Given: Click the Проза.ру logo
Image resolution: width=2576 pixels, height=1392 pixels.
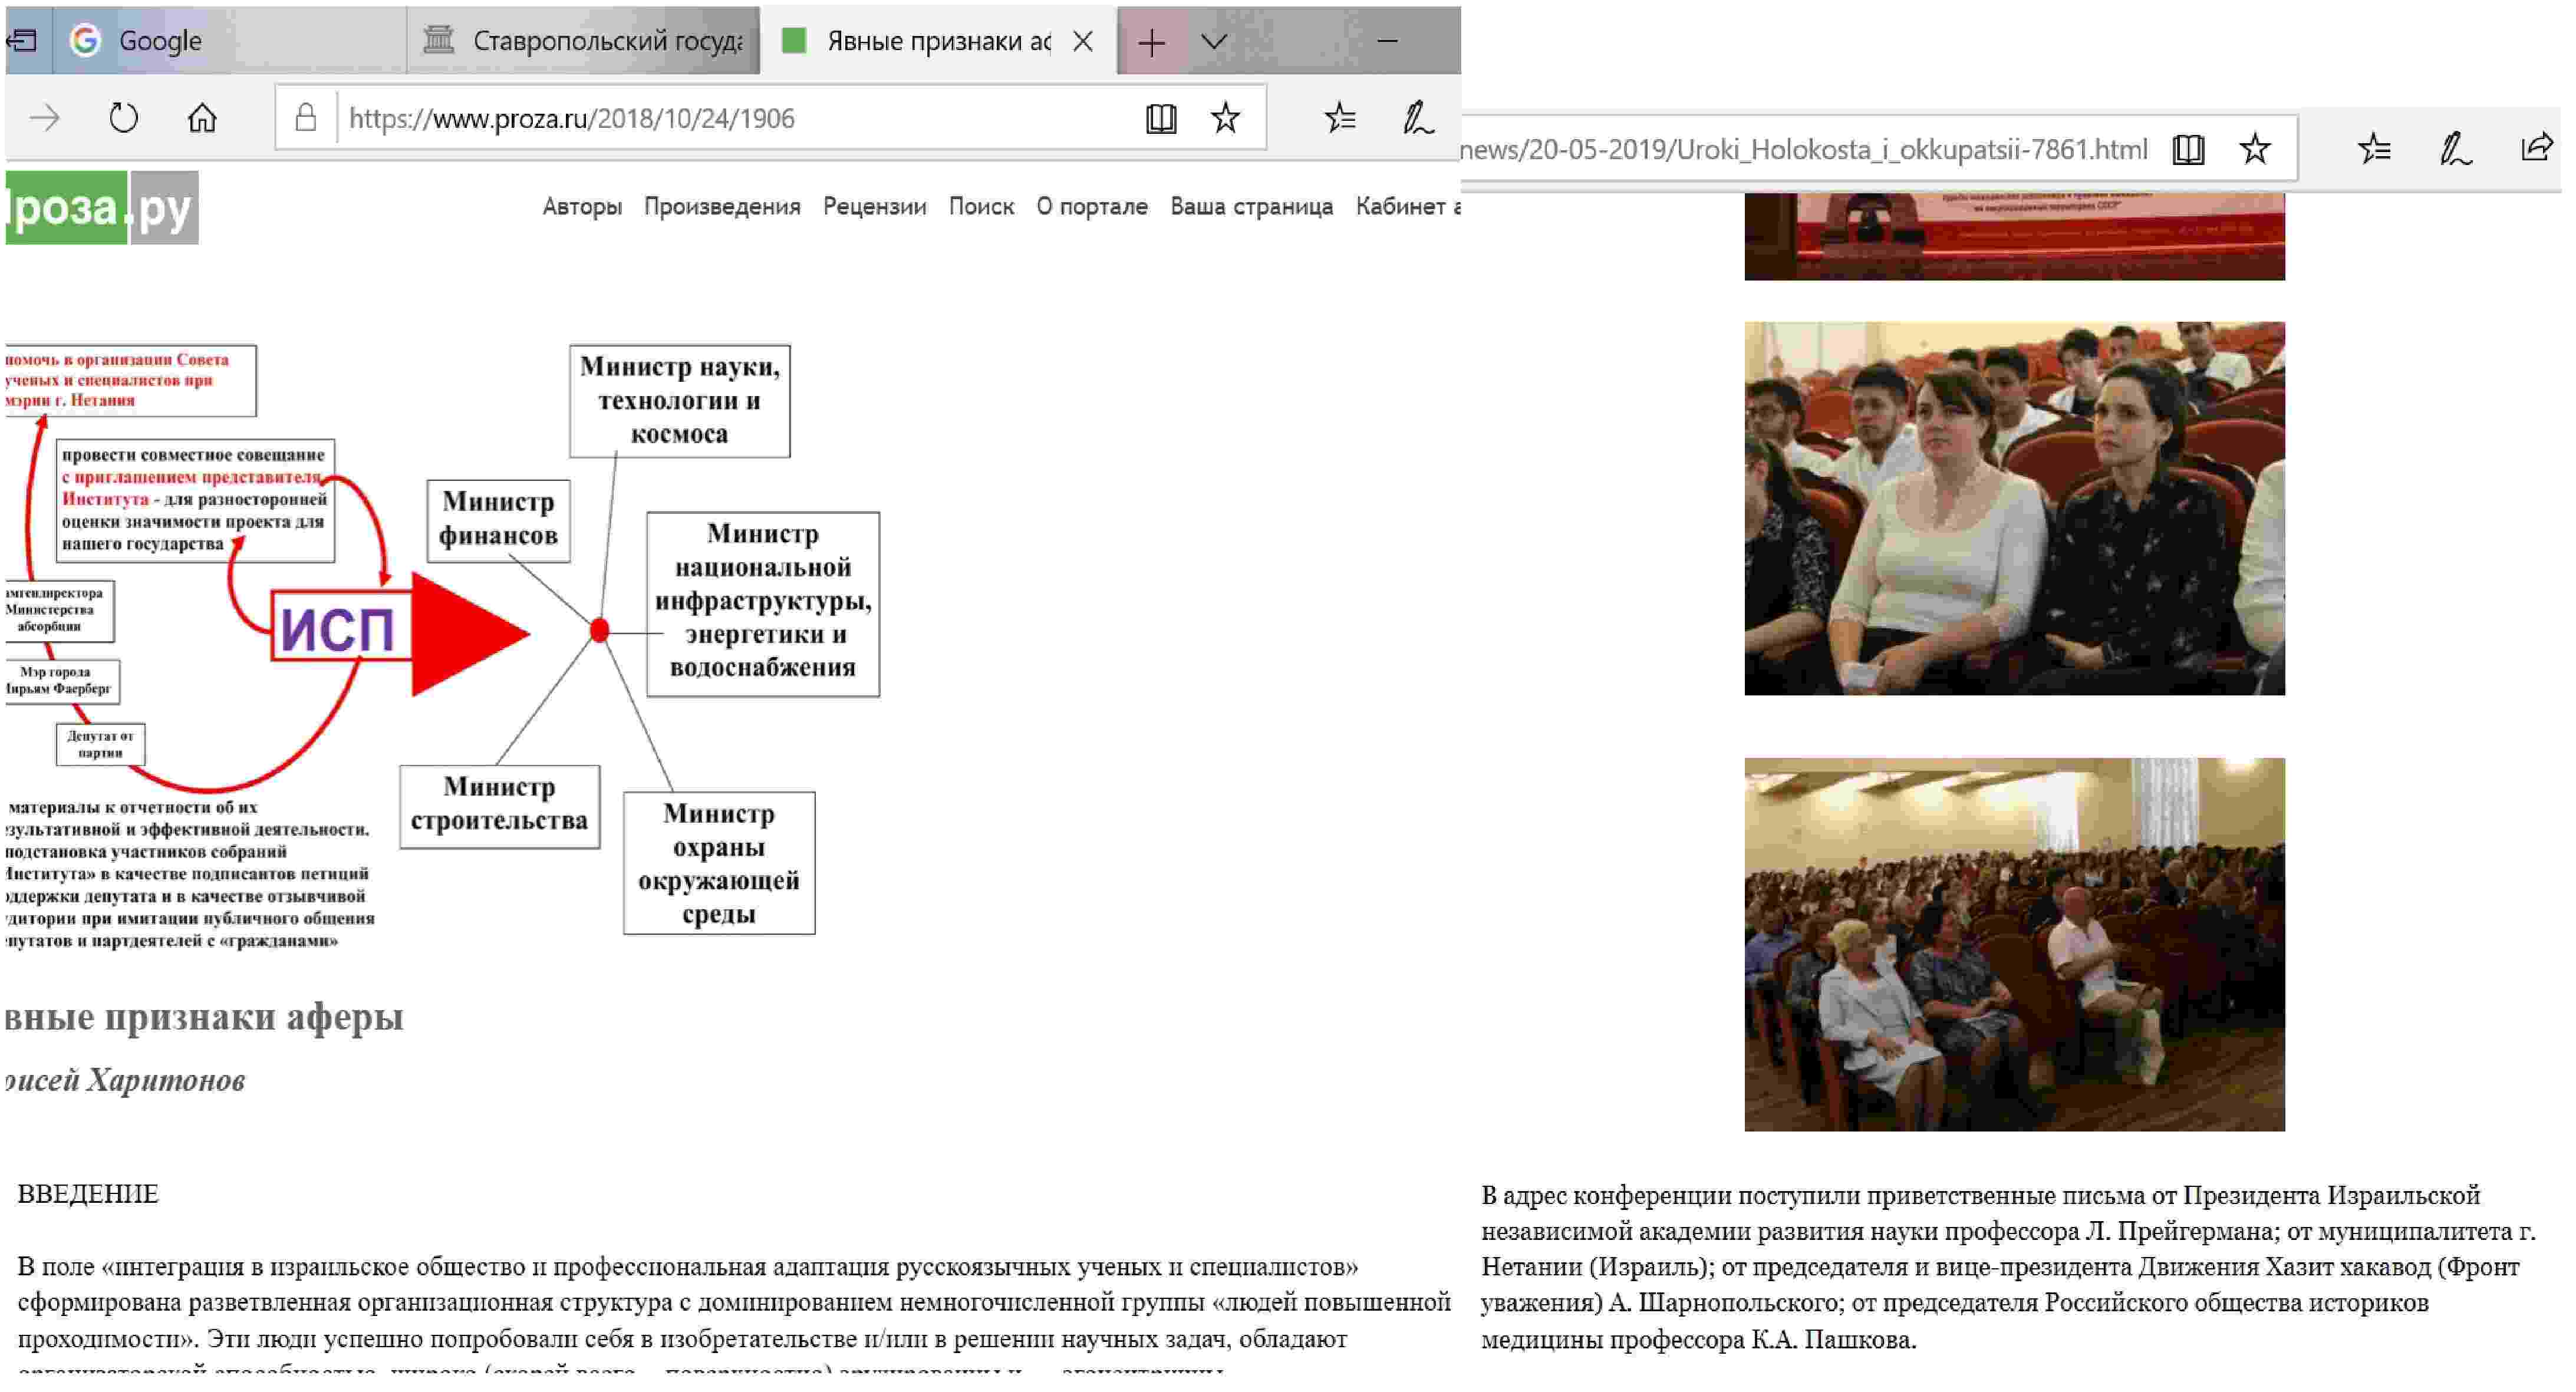Looking at the screenshot, I should (x=101, y=207).
